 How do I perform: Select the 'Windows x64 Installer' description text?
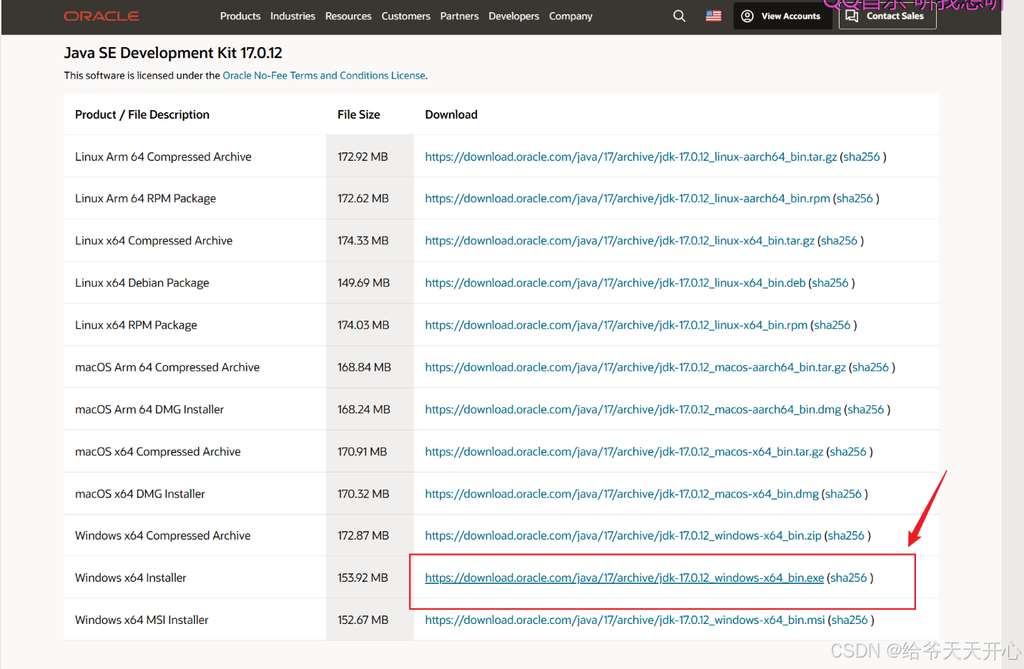[130, 578]
